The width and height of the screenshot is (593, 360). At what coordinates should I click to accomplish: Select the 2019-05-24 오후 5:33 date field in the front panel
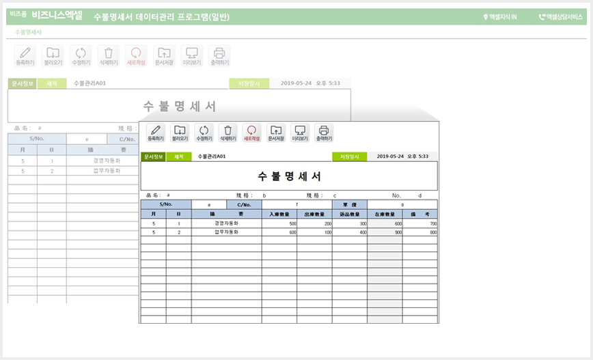402,156
